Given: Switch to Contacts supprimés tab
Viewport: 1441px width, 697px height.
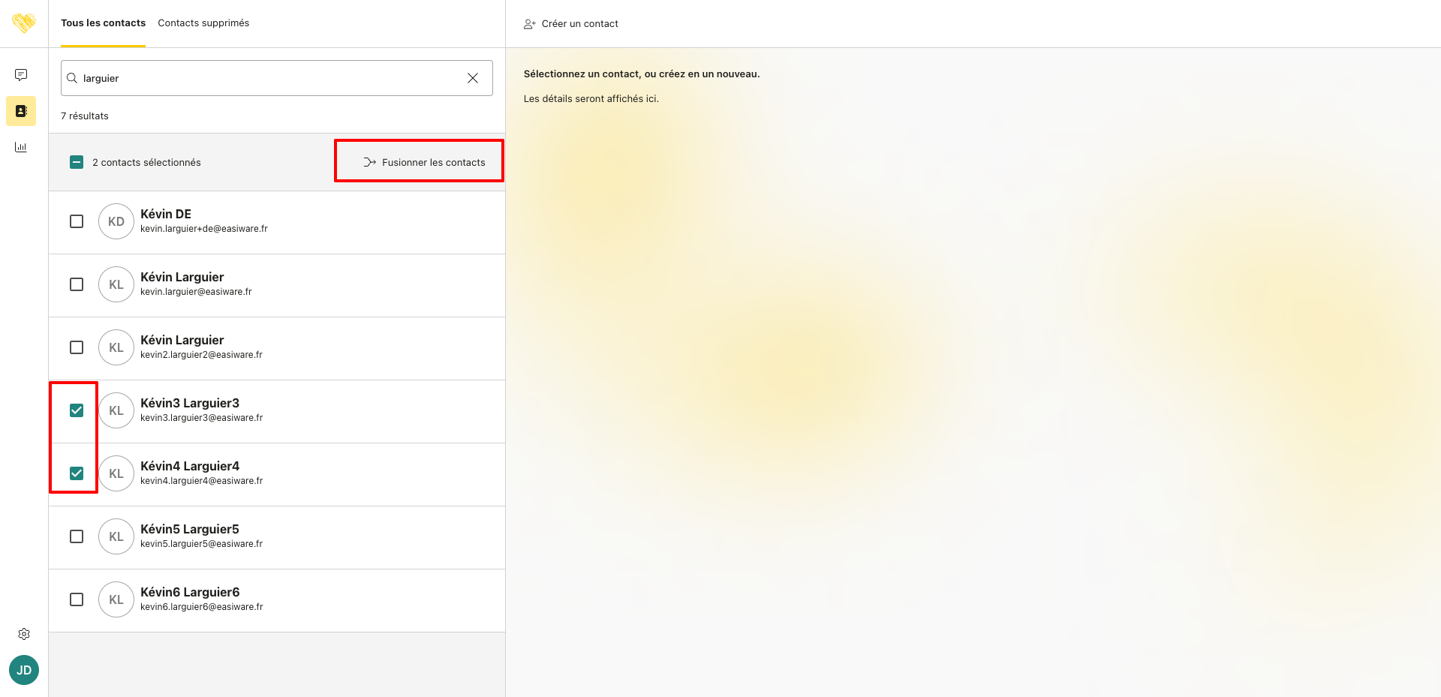Looking at the screenshot, I should tap(203, 23).
